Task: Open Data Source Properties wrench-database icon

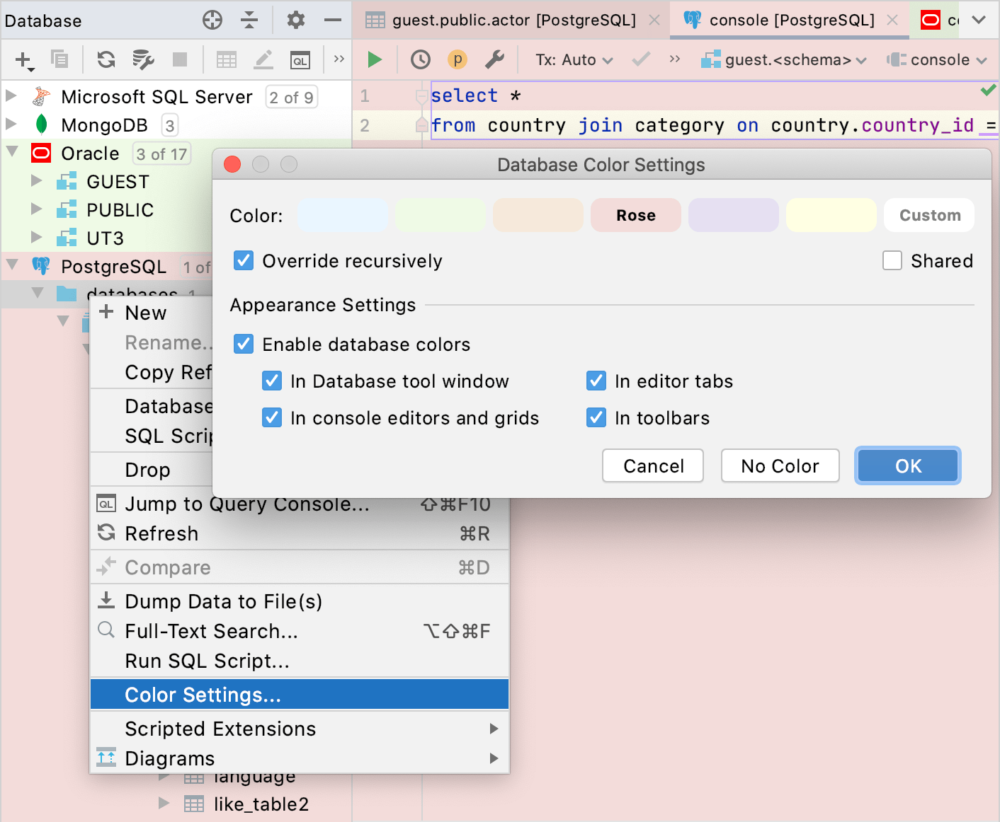Action: 143,59
